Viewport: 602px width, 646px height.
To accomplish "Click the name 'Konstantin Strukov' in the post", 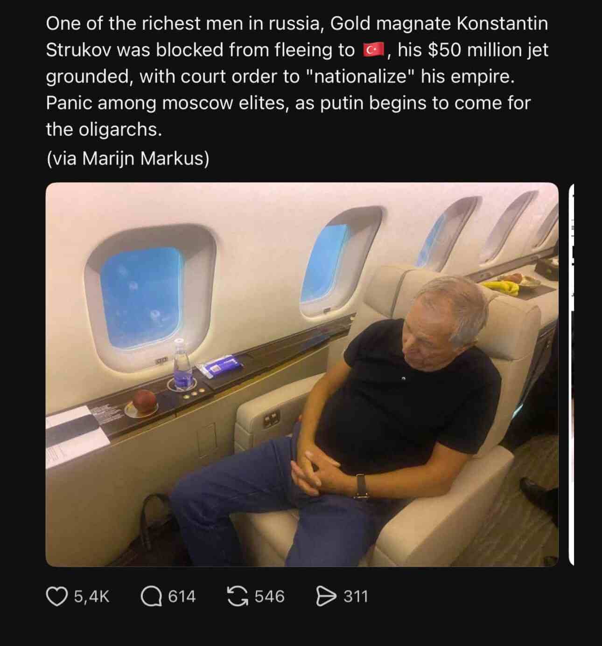I will 297,36.
